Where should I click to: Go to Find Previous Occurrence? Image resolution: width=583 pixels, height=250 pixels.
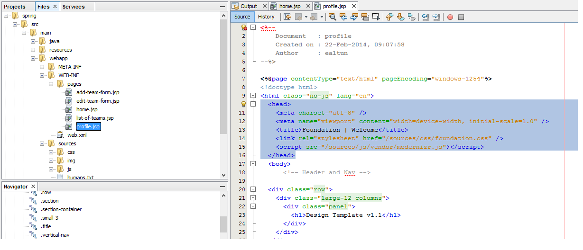[343, 17]
